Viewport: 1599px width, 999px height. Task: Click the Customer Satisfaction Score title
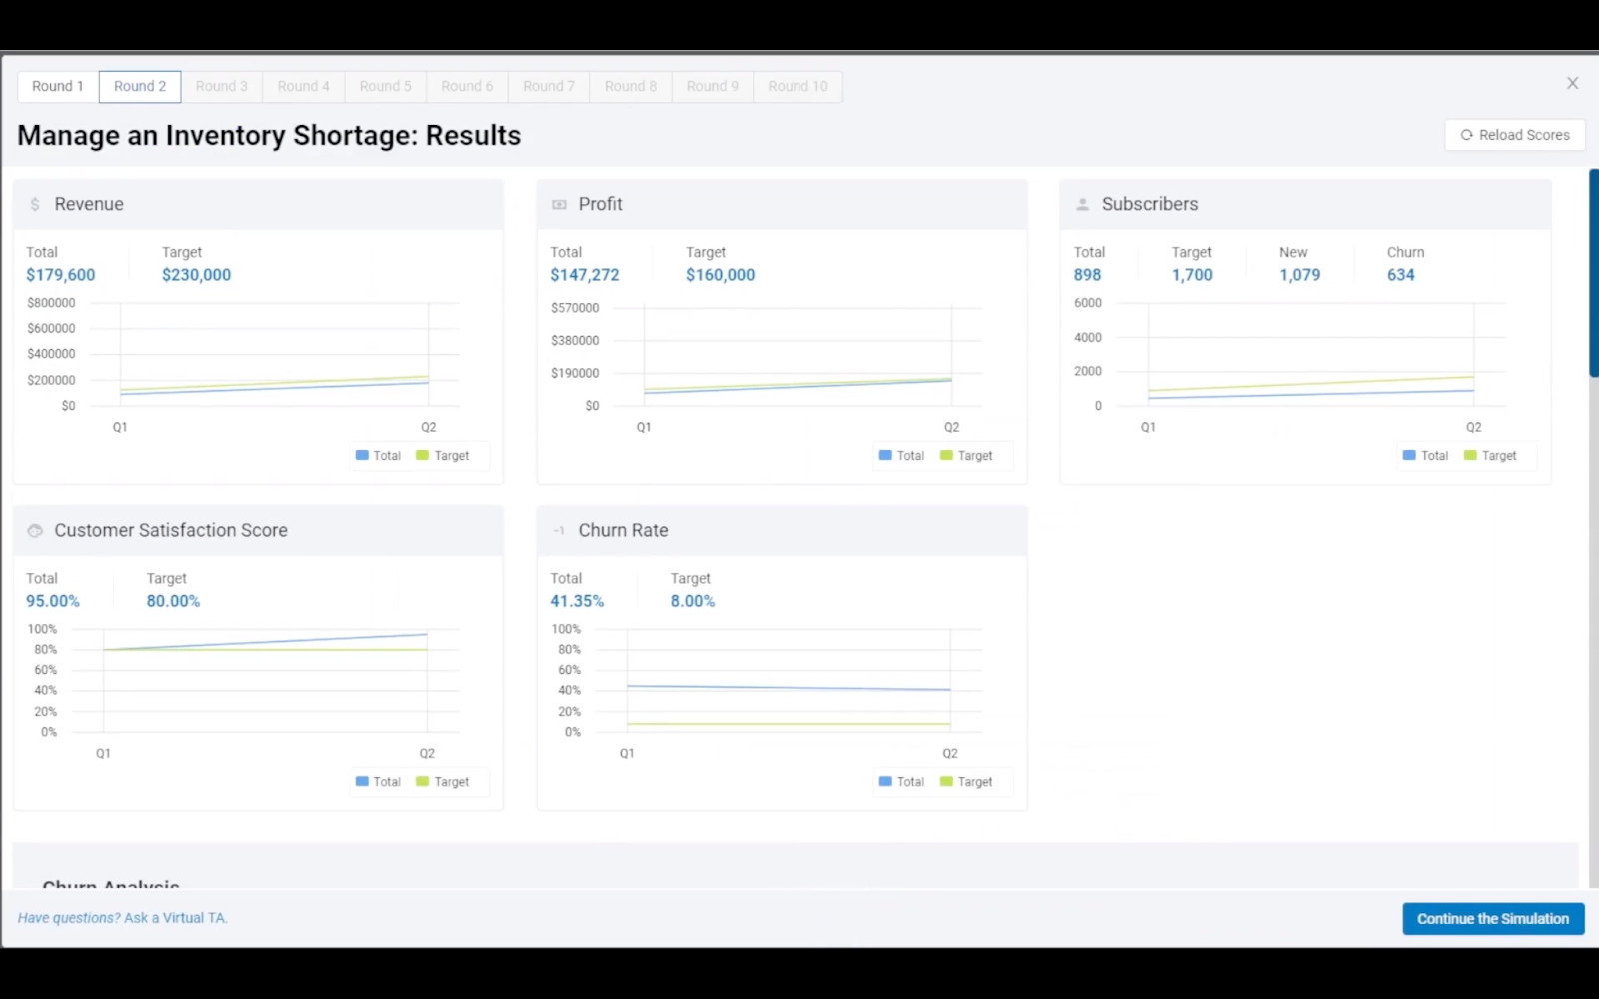tap(171, 531)
